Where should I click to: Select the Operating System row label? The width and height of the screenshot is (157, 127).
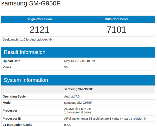pos(15,96)
